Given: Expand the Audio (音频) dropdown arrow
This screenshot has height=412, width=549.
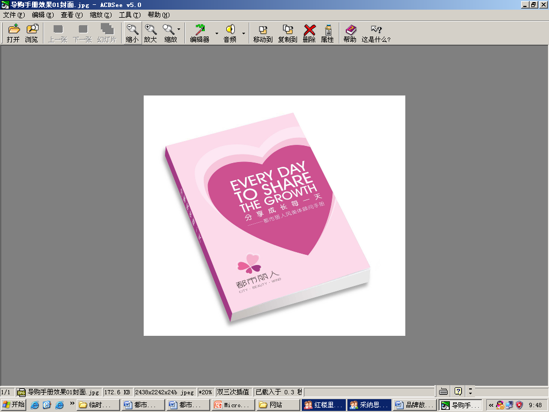Looking at the screenshot, I should (x=243, y=33).
